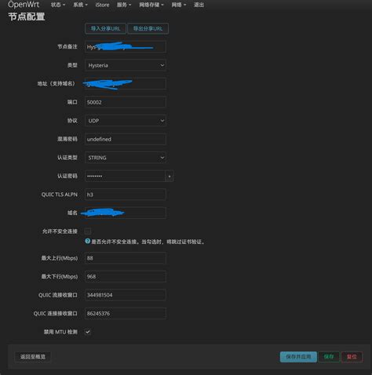Screen dimensions: 372x375
Task: Open the iStore menu item
Action: tap(102, 5)
